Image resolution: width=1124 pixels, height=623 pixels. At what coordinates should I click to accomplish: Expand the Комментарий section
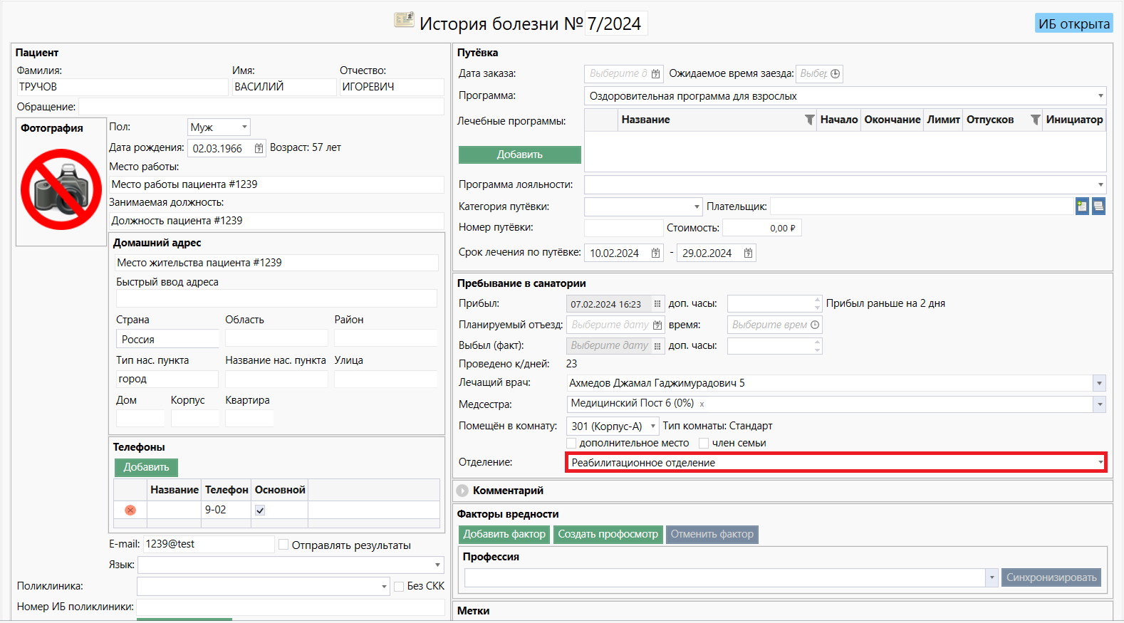463,491
